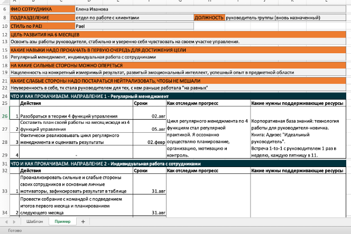Select cell Разобраться в теории 4 функций
The height and width of the screenshot is (234, 351).
[x=76, y=113]
